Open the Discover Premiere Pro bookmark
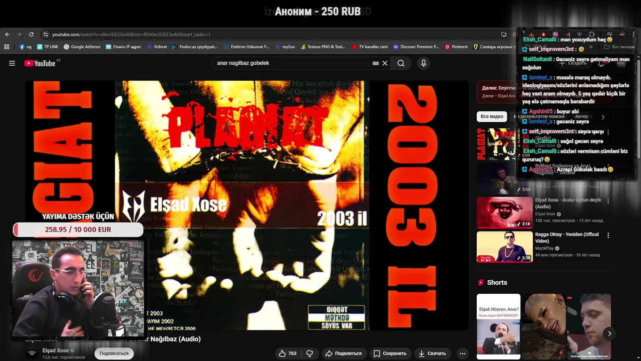 coord(416,47)
